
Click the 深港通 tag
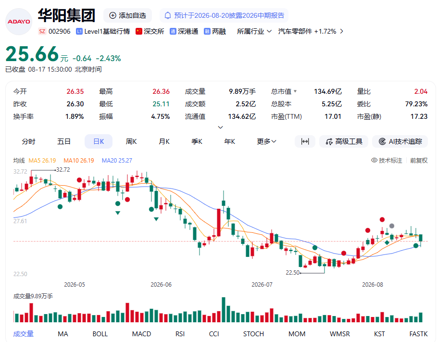coord(188,31)
